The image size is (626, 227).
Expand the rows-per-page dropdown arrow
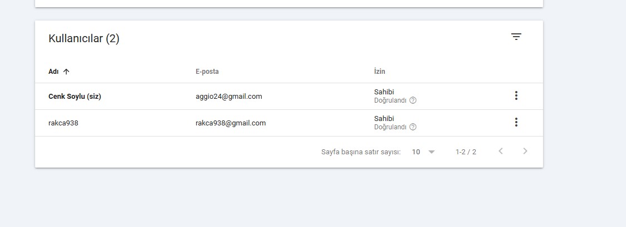tap(431, 152)
